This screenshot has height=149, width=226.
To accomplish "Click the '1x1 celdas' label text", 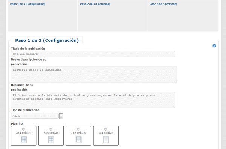I will pos(106,133).
